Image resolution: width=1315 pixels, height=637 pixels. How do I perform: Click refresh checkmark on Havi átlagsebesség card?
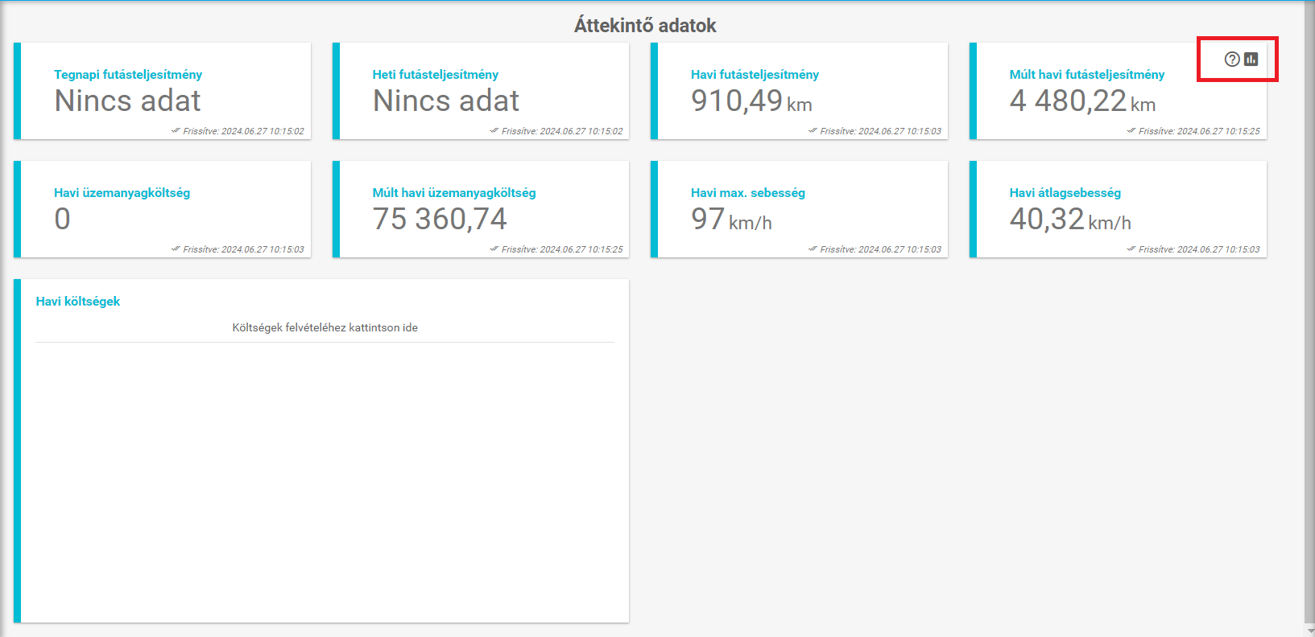(1131, 249)
